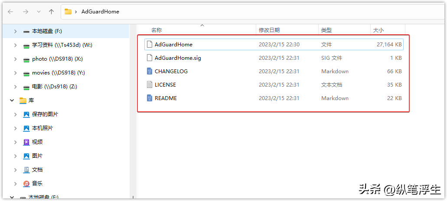This screenshot has height=201, width=447.
Task: Click the CHANGELOG Markdown file icon
Action: pos(150,71)
